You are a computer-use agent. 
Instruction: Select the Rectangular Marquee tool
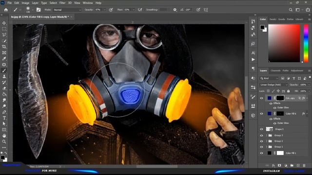point(4,29)
